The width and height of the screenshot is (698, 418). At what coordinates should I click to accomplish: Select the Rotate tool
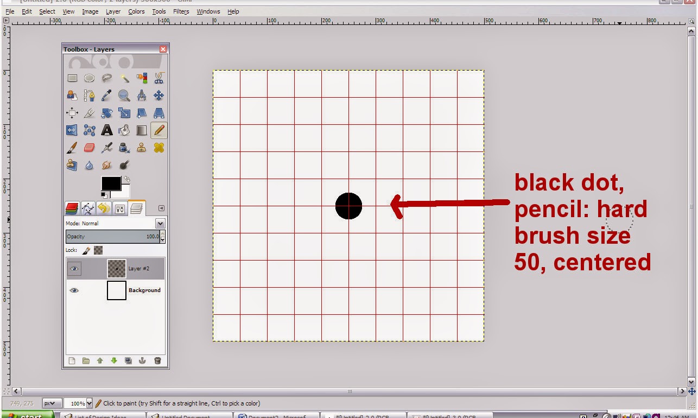pos(107,113)
